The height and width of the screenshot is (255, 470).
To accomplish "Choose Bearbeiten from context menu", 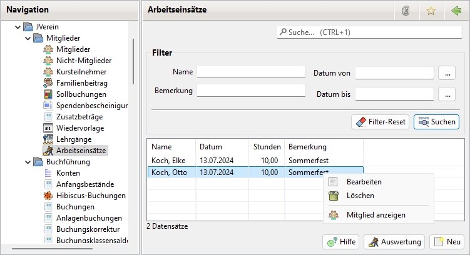I will coord(364,182).
